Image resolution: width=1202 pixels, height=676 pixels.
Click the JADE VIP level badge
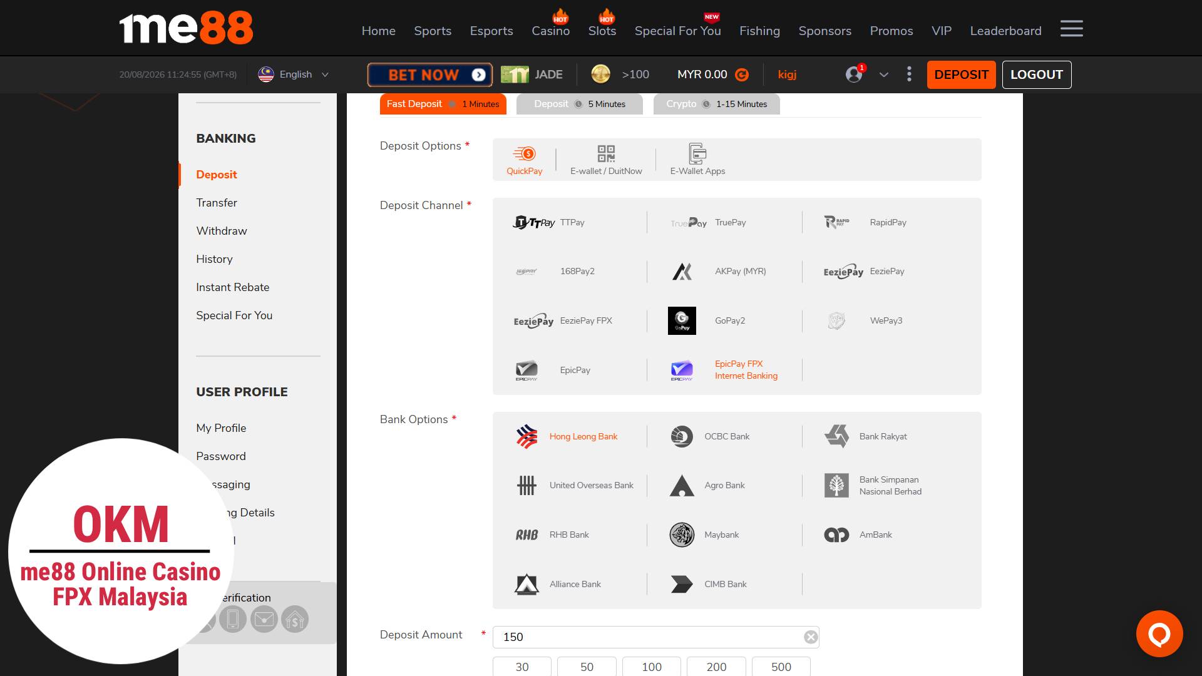(x=532, y=74)
